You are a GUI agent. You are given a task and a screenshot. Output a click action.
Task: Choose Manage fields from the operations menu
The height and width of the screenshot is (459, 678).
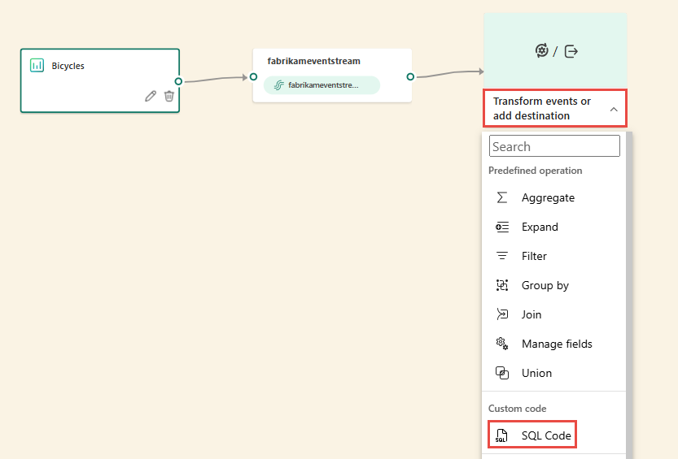click(x=557, y=344)
